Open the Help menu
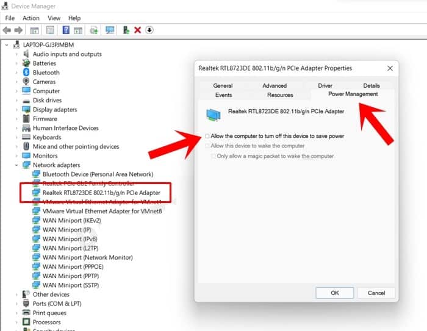This screenshot has height=331, width=427. [x=74, y=18]
